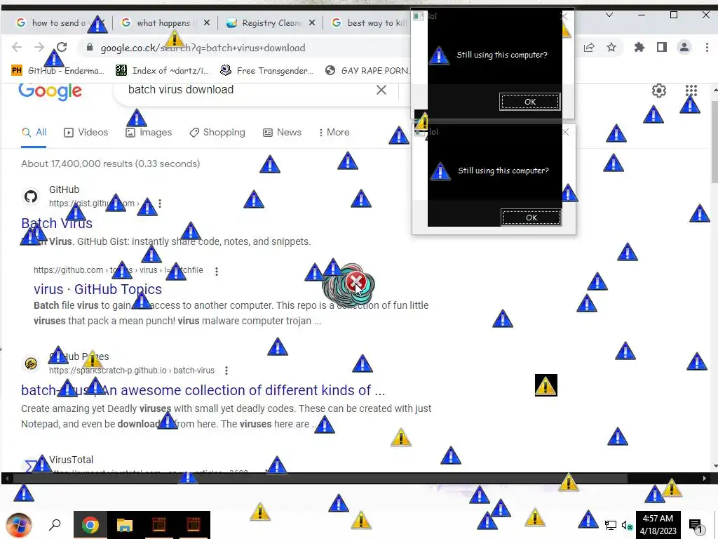The width and height of the screenshot is (718, 539).
Task: Select the Images search filter
Action: coord(149,133)
